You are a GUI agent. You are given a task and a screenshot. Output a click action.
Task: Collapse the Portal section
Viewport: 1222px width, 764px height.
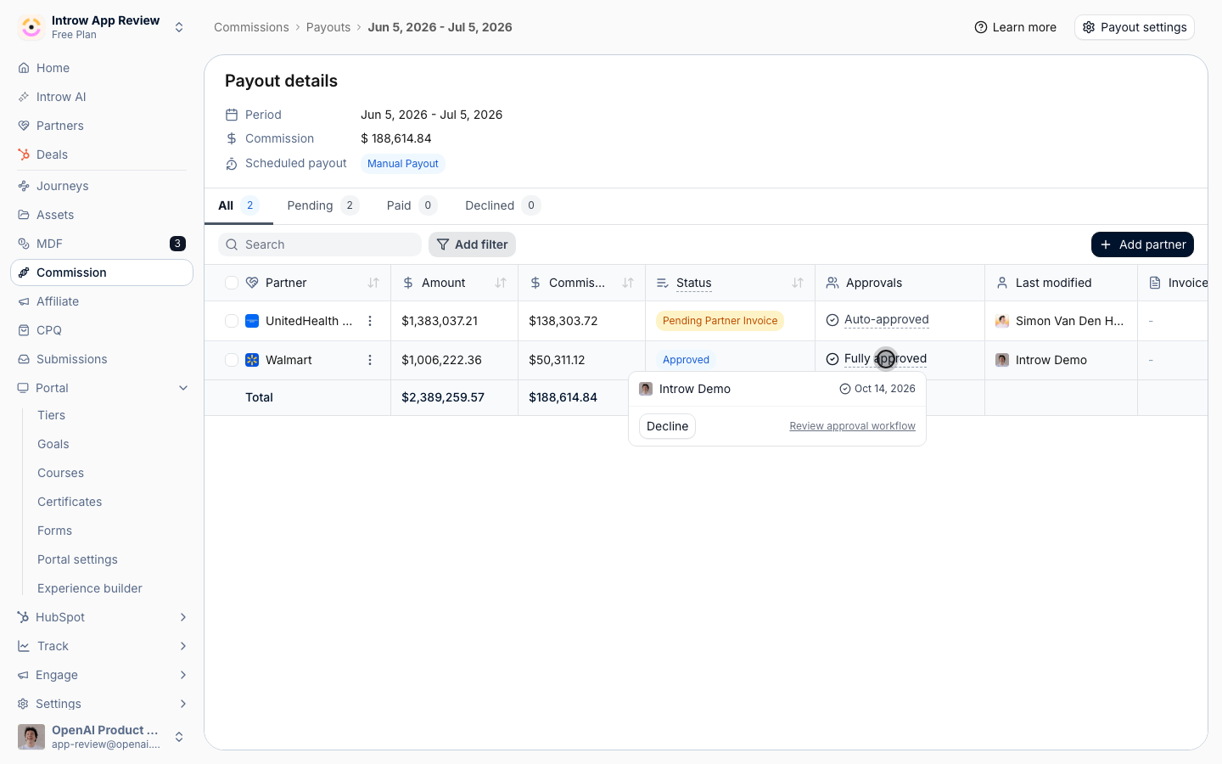[x=183, y=388]
